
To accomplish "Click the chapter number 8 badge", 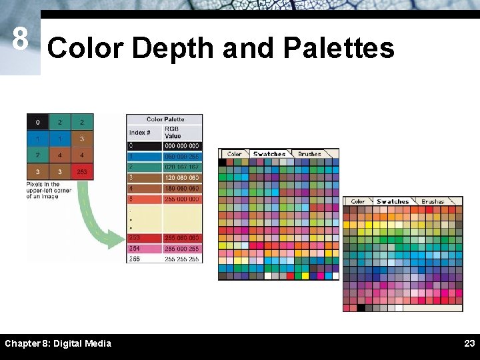I will point(20,39).
